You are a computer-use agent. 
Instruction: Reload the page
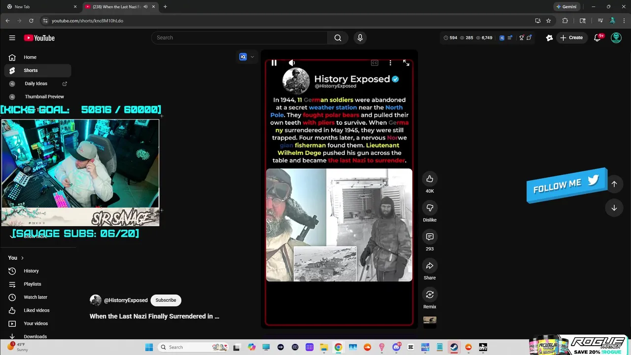point(31,21)
